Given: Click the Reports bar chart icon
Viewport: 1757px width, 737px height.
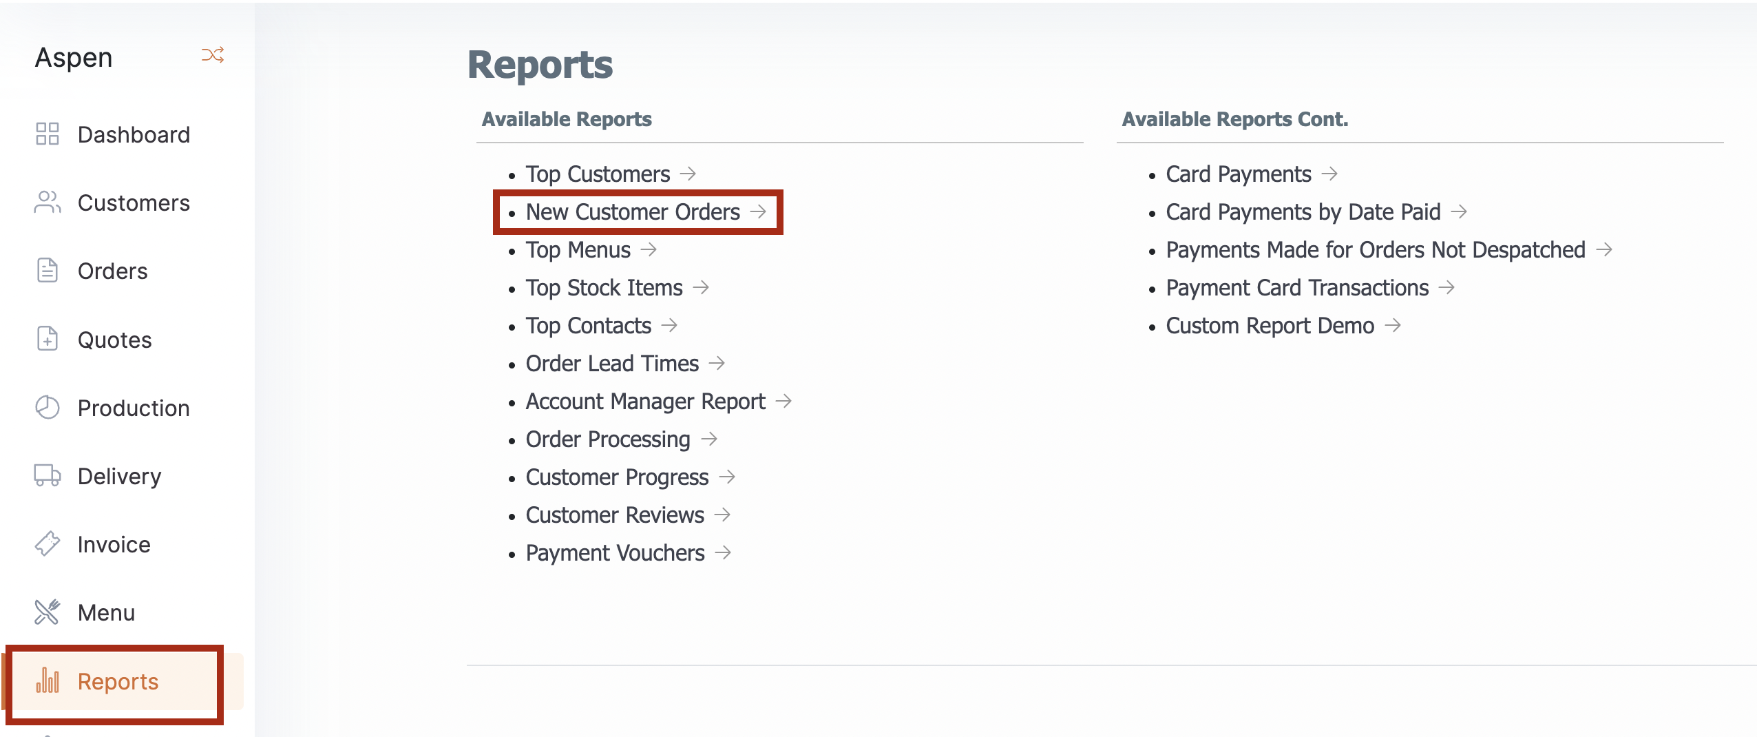Looking at the screenshot, I should pyautogui.click(x=48, y=681).
